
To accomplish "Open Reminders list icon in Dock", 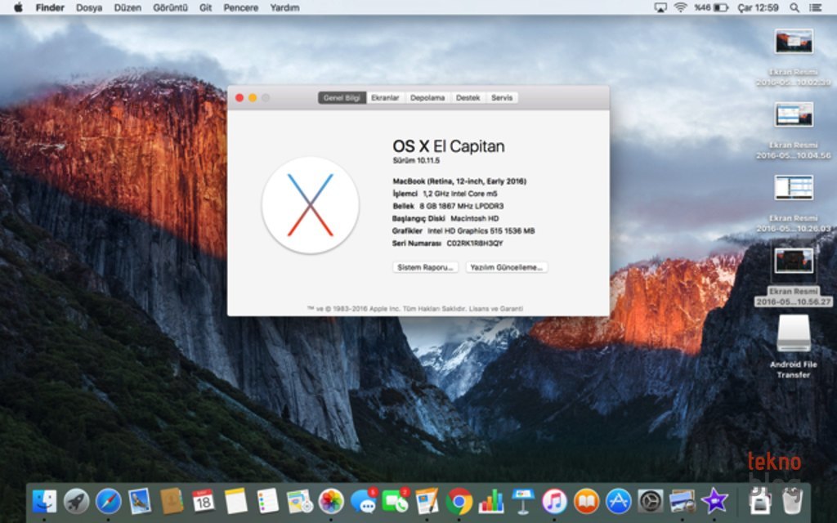I will point(267,501).
